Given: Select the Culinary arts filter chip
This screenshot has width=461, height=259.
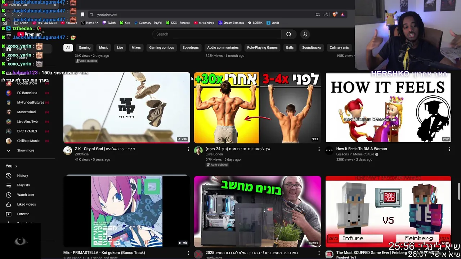Looking at the screenshot, I should (339, 47).
